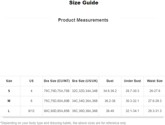Select the US column header
The height and width of the screenshot is (125, 165).
click(x=31, y=81)
